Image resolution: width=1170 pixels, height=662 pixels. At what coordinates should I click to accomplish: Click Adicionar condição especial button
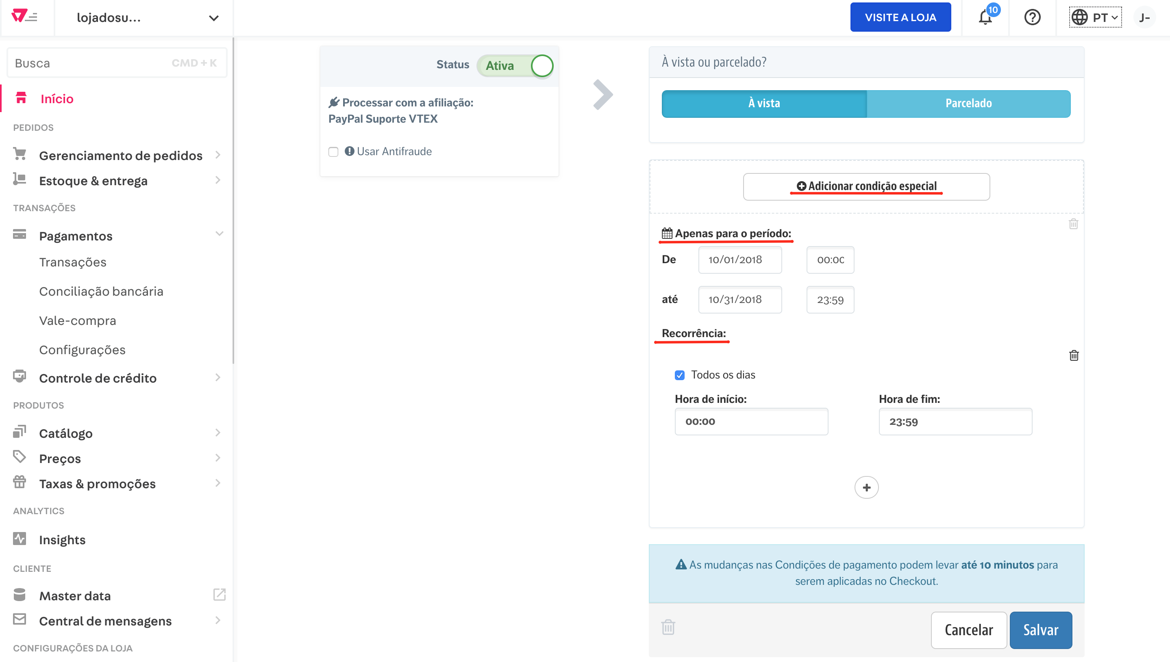click(x=866, y=186)
